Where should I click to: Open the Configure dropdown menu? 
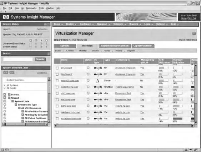87,24
